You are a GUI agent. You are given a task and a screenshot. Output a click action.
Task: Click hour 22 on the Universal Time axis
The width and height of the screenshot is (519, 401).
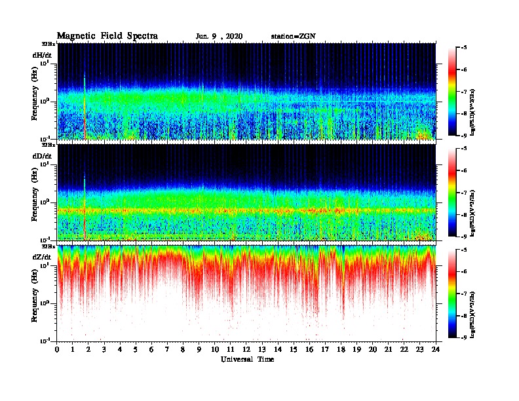(x=404, y=349)
